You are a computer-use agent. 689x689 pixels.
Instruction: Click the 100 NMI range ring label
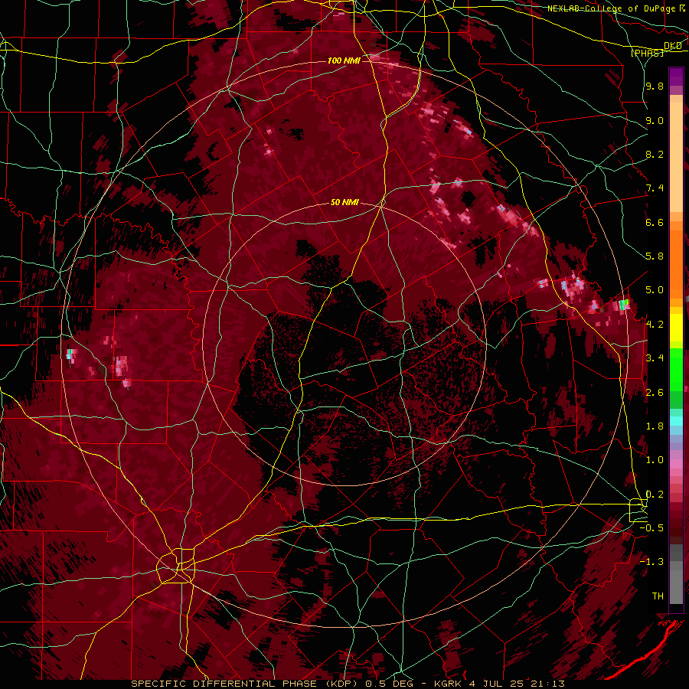click(x=344, y=60)
